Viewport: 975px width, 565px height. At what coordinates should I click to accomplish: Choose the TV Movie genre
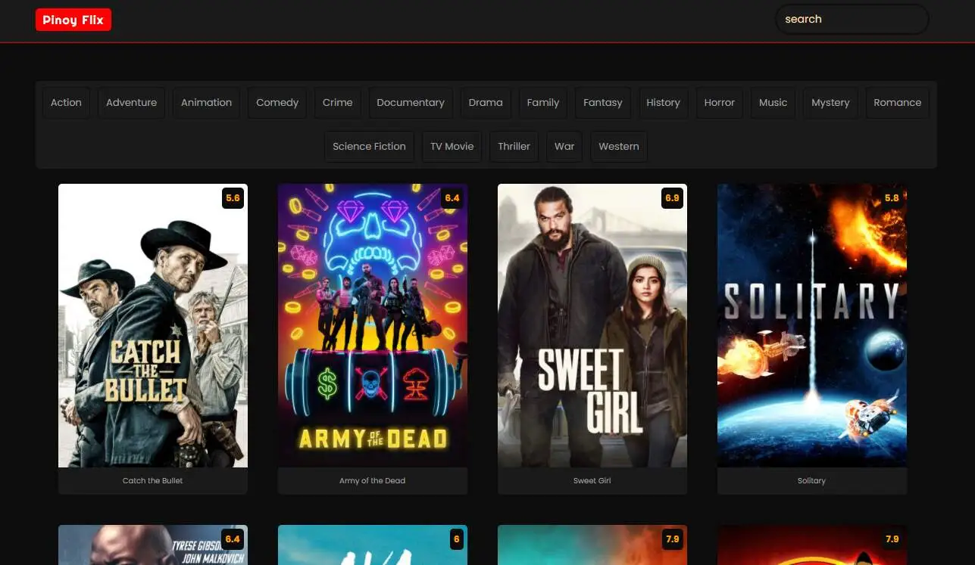[452, 147]
